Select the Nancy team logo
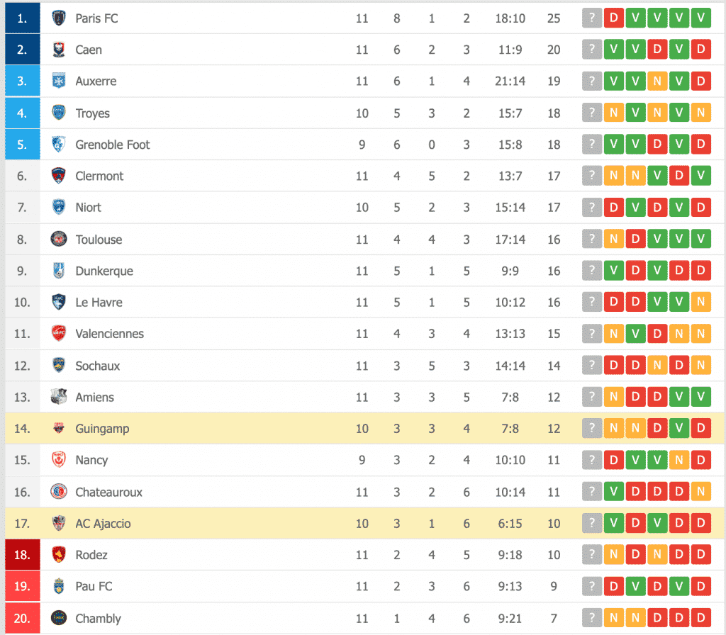The image size is (726, 635). pyautogui.click(x=59, y=460)
